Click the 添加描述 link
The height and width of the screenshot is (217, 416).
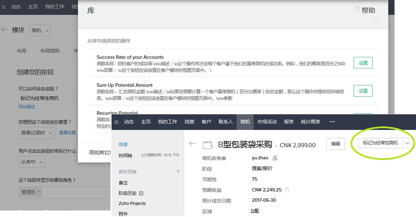(x=27, y=107)
